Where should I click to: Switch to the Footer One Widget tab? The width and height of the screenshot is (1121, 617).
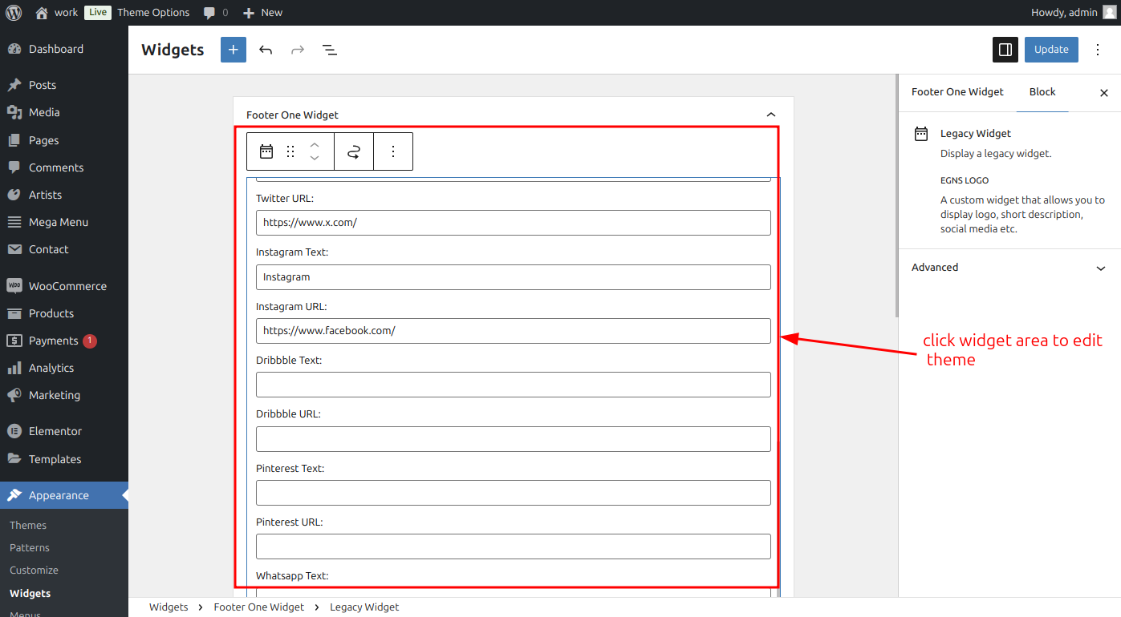[x=957, y=92]
